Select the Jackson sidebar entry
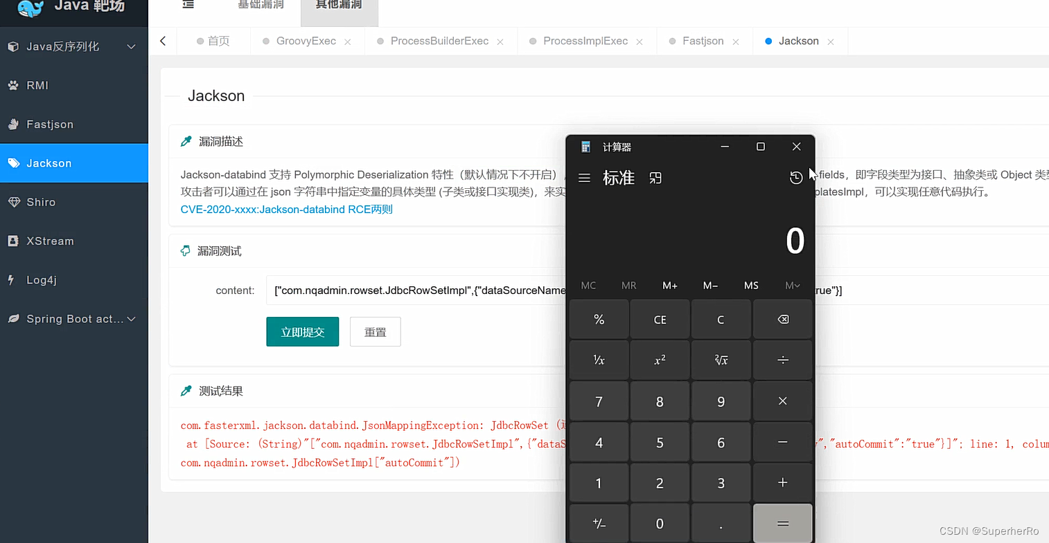Screen dimensions: 1049x543 (73, 163)
